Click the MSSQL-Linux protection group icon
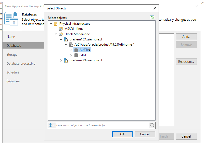Screen dimensions: 204x149 point(61,29)
